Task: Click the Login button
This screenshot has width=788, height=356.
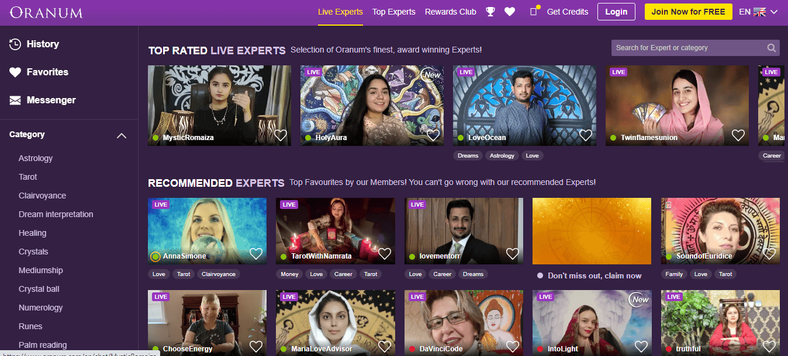Action: click(616, 12)
